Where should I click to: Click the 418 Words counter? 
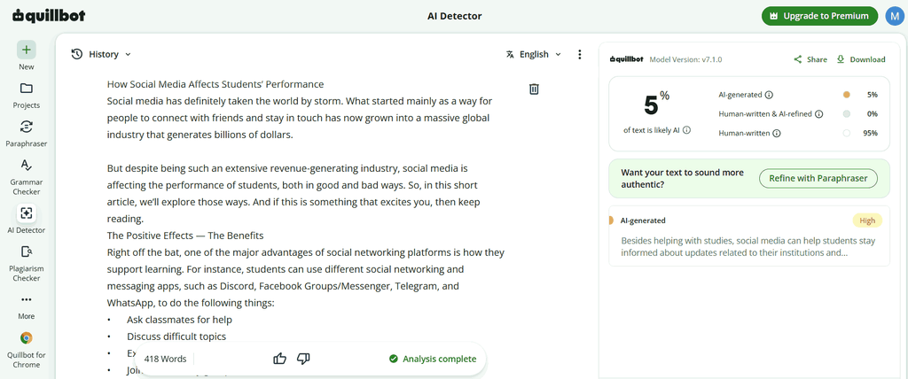pos(165,359)
